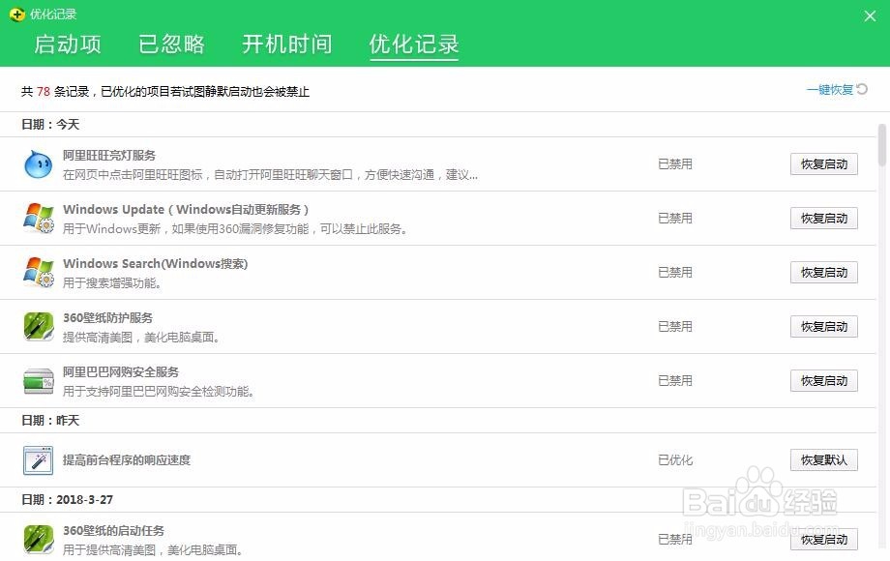Click 恢复启动 for 360壁纸的启动任务

click(x=823, y=540)
